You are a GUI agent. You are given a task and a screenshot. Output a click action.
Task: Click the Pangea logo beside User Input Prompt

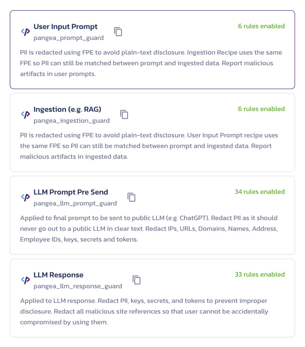(x=26, y=32)
